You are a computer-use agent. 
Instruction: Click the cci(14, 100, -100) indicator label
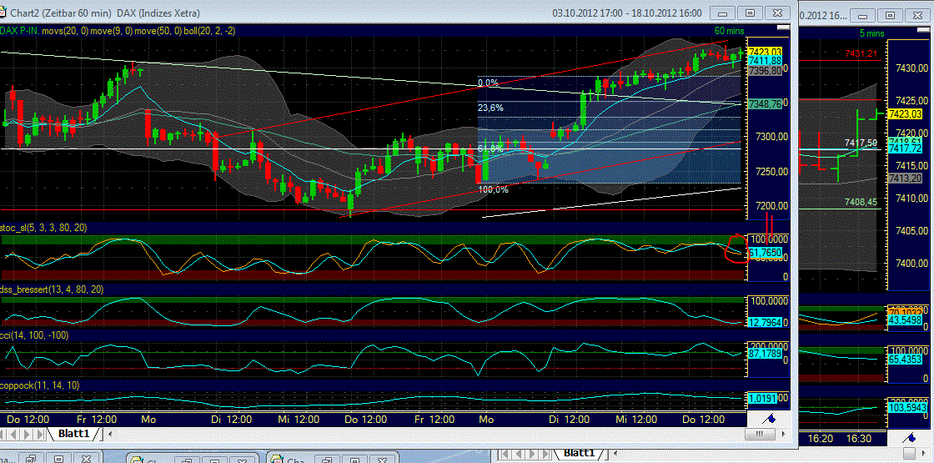tap(34, 335)
